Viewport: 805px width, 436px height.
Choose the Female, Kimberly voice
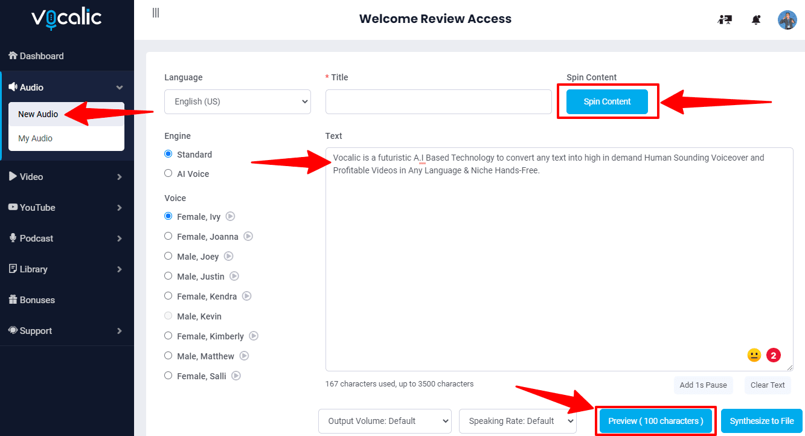(168, 336)
